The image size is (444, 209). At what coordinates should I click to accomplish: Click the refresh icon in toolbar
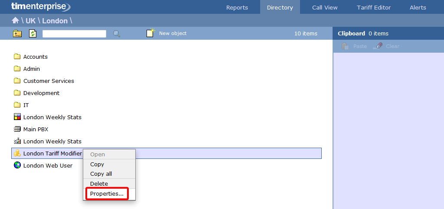[33, 33]
